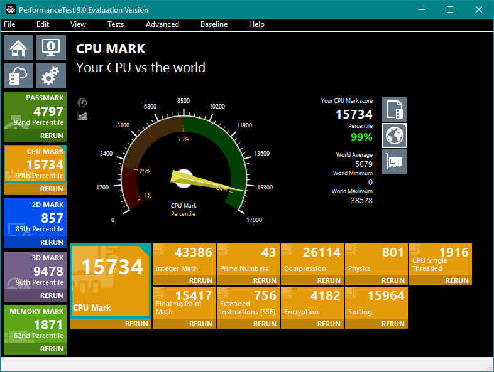Select the world comparison globe icon
The width and height of the screenshot is (494, 372).
[x=395, y=136]
